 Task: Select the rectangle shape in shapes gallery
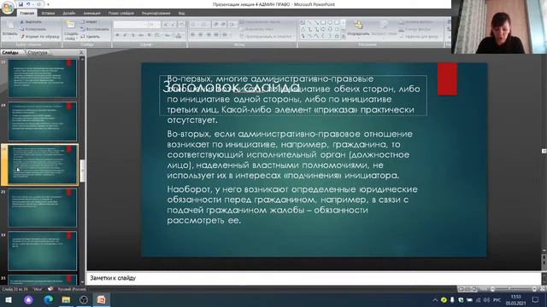click(323, 23)
